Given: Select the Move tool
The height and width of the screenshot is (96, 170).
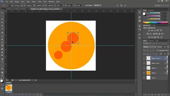Looking at the screenshot, I should [2, 13].
